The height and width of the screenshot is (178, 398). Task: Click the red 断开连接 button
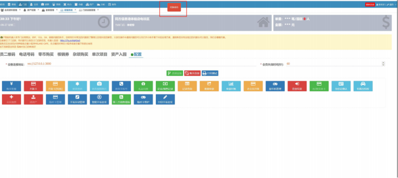(192, 73)
